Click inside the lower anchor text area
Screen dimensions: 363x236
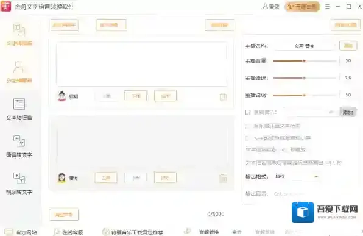coord(142,146)
